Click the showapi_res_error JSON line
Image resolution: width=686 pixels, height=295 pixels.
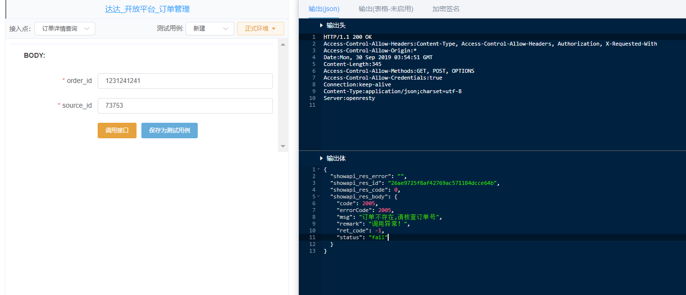pos(368,176)
